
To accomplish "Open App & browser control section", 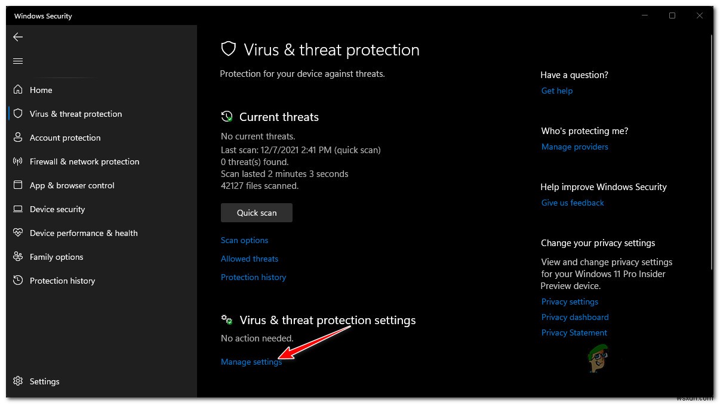I will click(x=72, y=185).
